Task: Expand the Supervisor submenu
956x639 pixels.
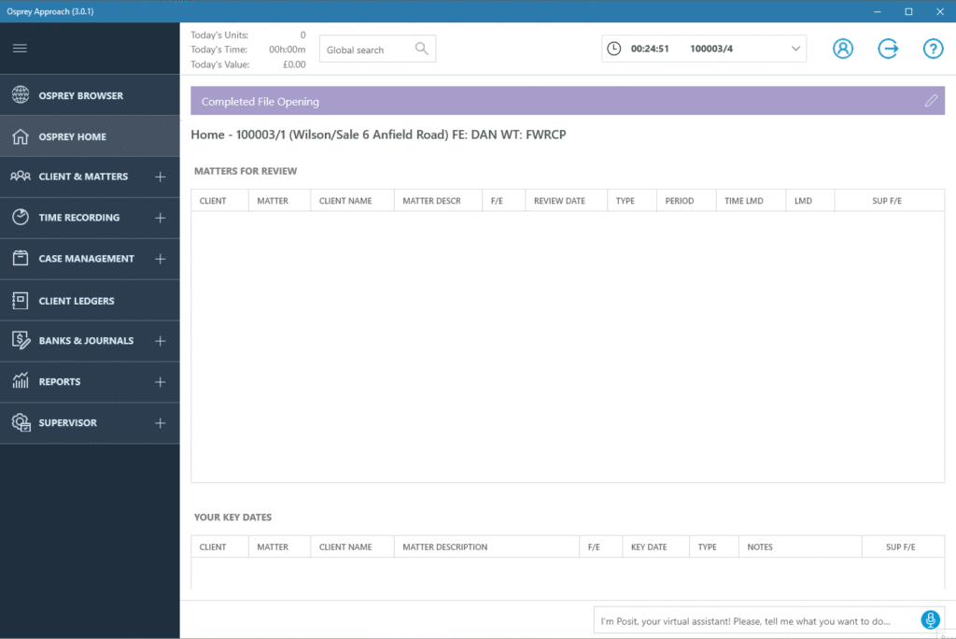Action: [161, 423]
